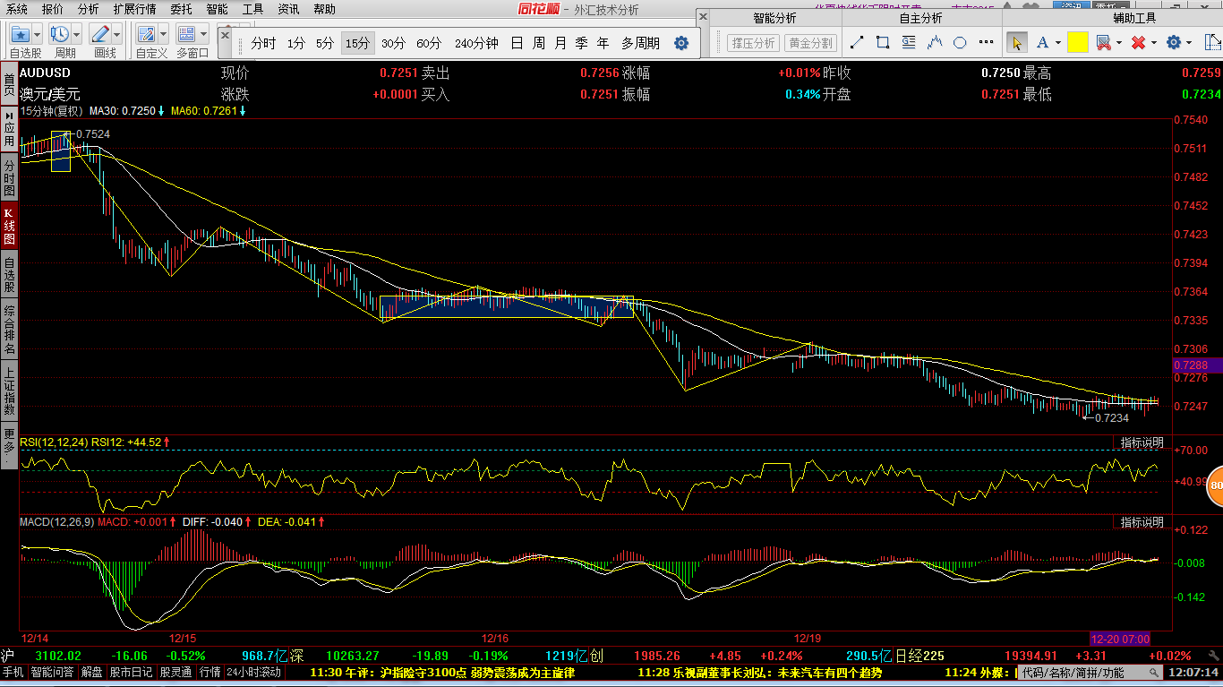Expand the 自定义 dropdown arrow

click(x=163, y=34)
